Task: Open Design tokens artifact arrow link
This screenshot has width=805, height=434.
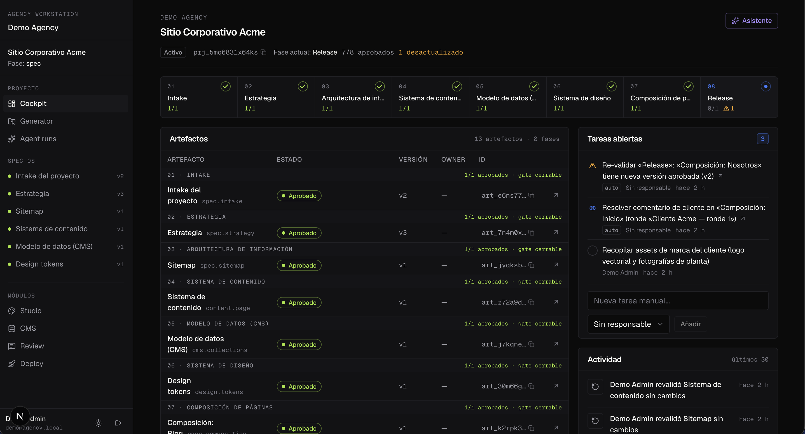Action: point(556,386)
